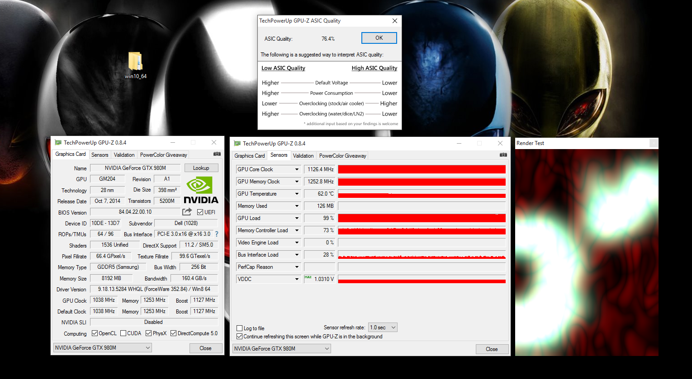Click the Driver Version field
This screenshot has height=379, width=692.
pos(154,289)
